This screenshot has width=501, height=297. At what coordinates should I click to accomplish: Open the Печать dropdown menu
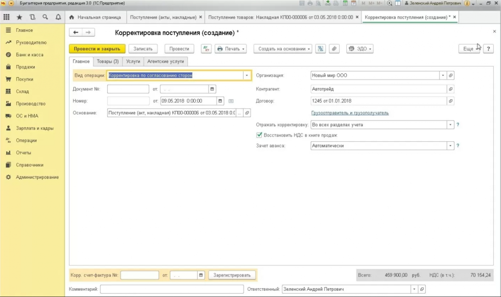231,49
